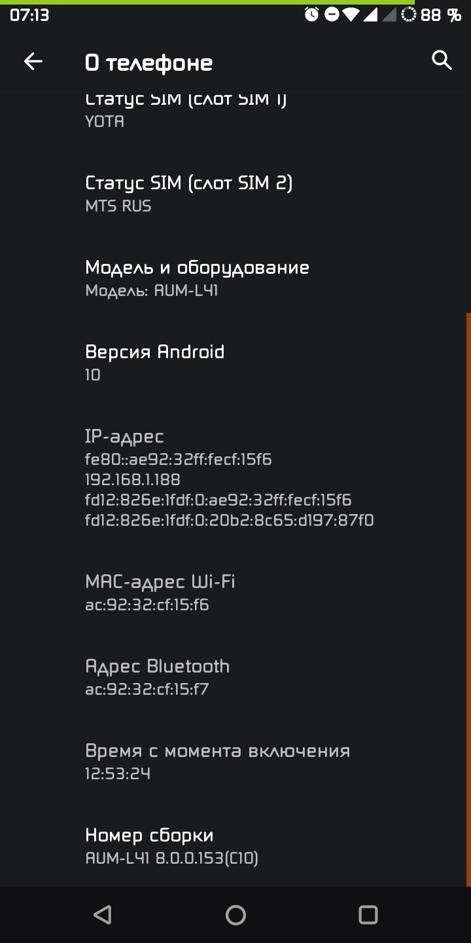Tap the alarm clock status icon
The image size is (471, 943).
point(311,14)
